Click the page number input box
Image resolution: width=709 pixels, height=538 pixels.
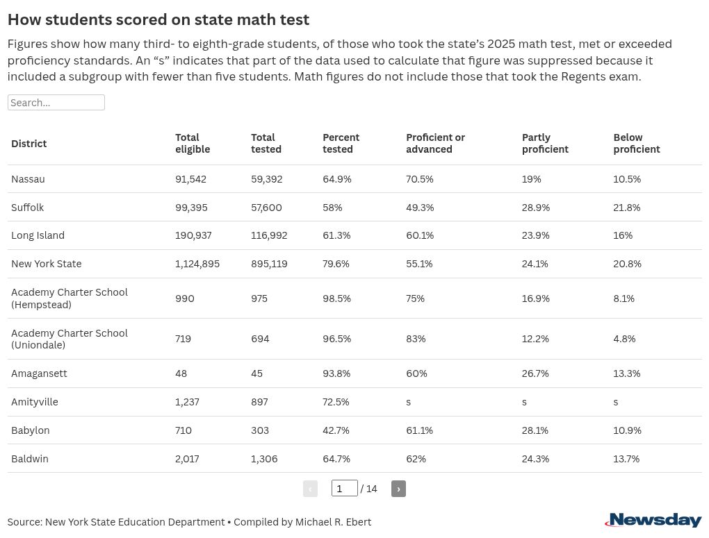tap(344, 489)
